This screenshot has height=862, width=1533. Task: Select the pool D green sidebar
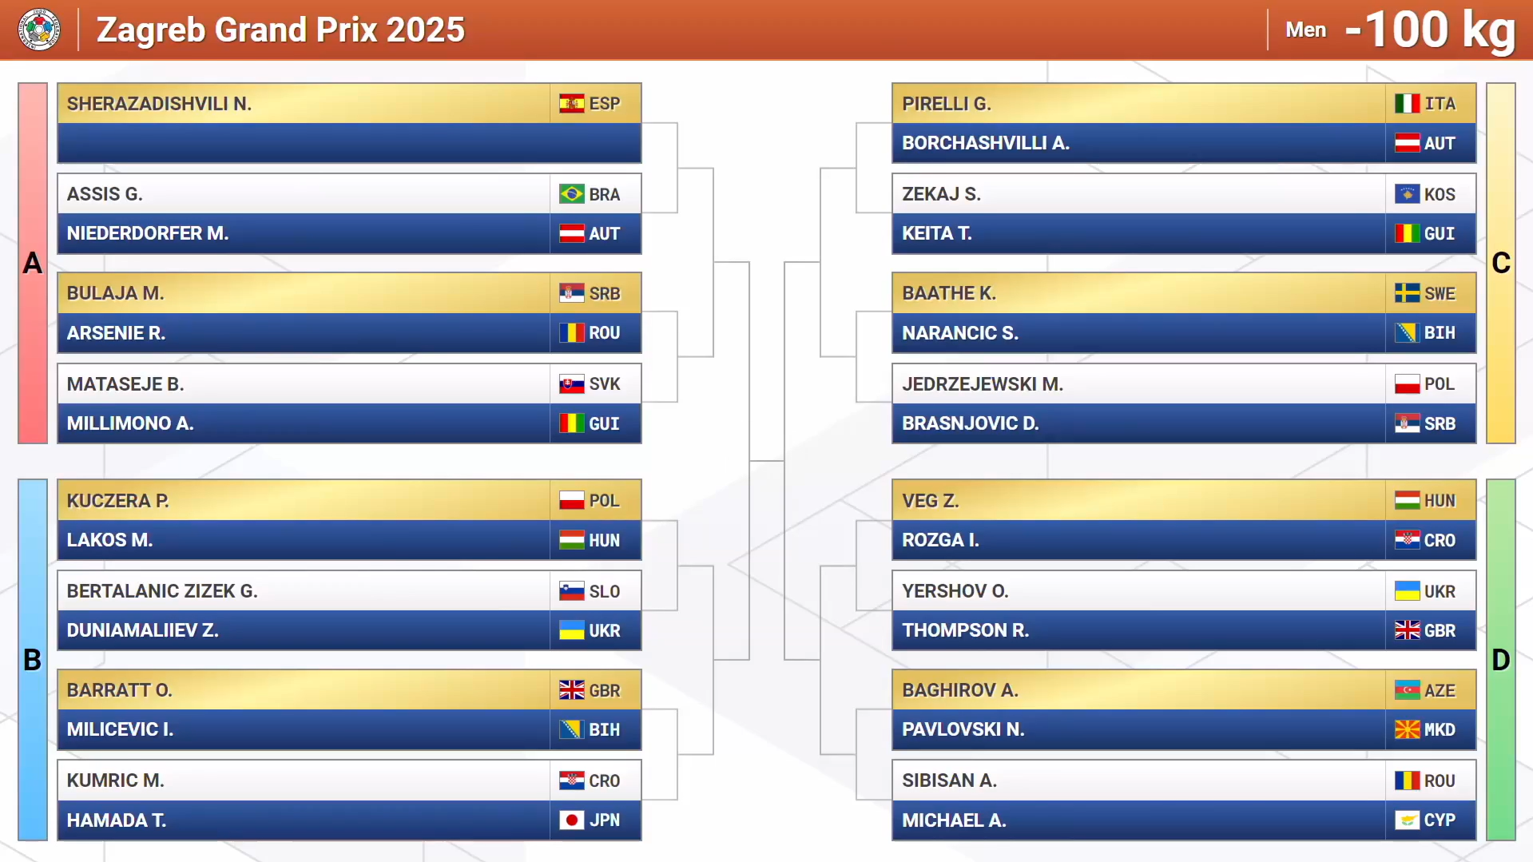[1500, 659]
